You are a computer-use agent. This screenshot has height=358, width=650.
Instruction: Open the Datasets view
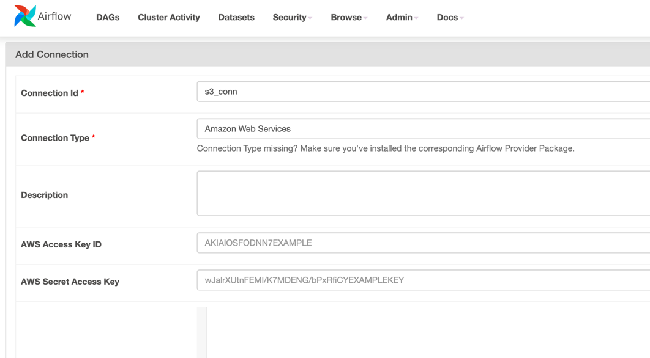pyautogui.click(x=236, y=17)
